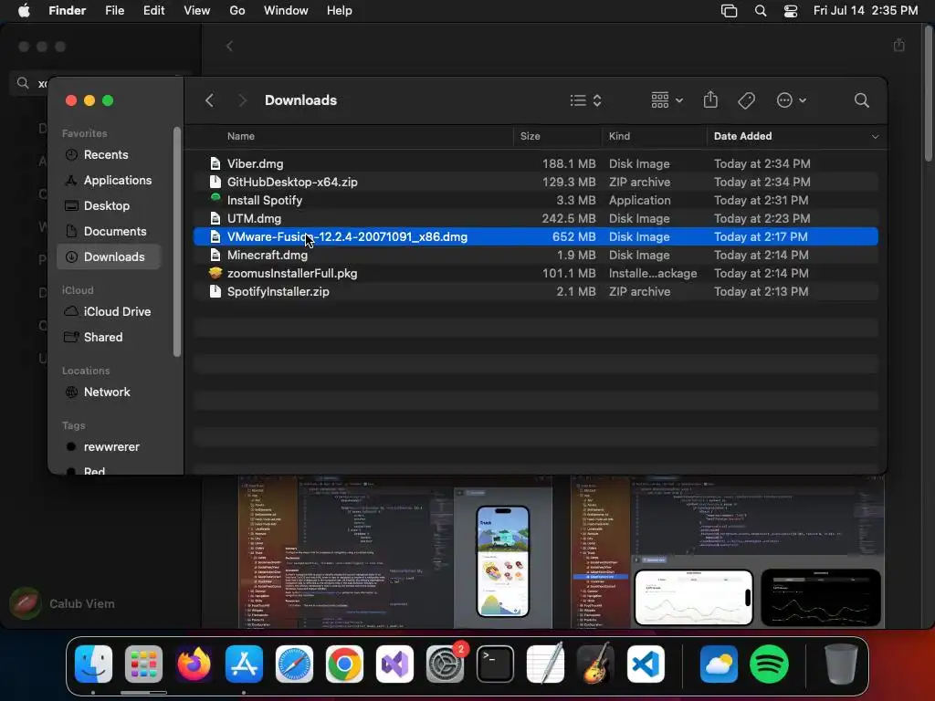
Task: Open the Help menu
Action: tap(340, 11)
